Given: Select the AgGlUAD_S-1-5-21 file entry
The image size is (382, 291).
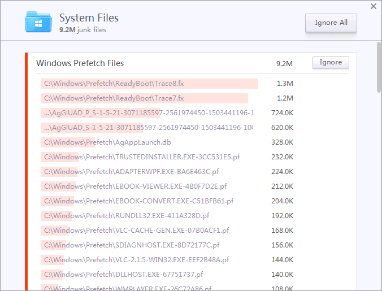Looking at the screenshot, I should 167,128.
